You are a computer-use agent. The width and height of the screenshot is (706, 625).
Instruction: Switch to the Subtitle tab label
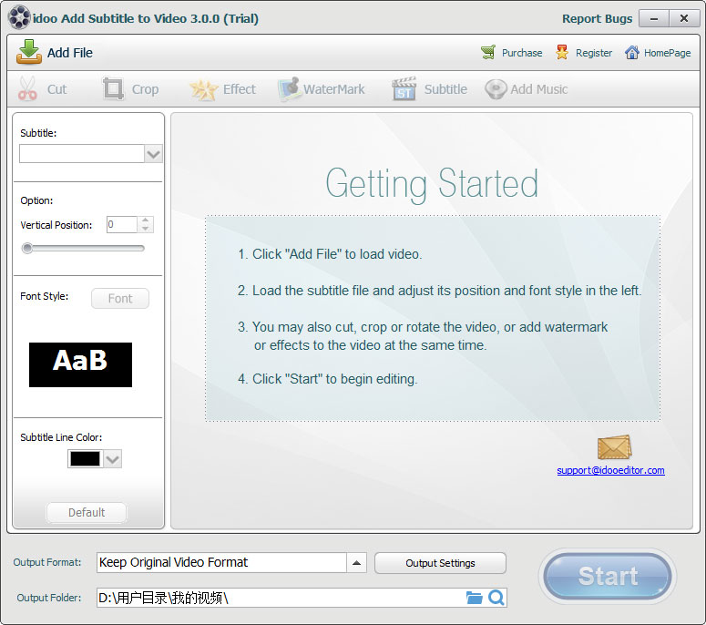pos(445,89)
